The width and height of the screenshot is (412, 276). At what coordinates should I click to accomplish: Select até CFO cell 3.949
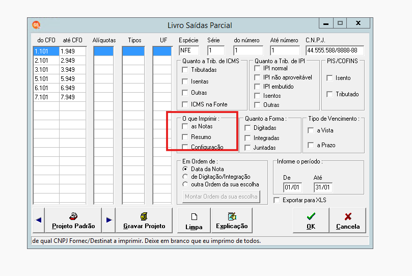click(x=72, y=70)
